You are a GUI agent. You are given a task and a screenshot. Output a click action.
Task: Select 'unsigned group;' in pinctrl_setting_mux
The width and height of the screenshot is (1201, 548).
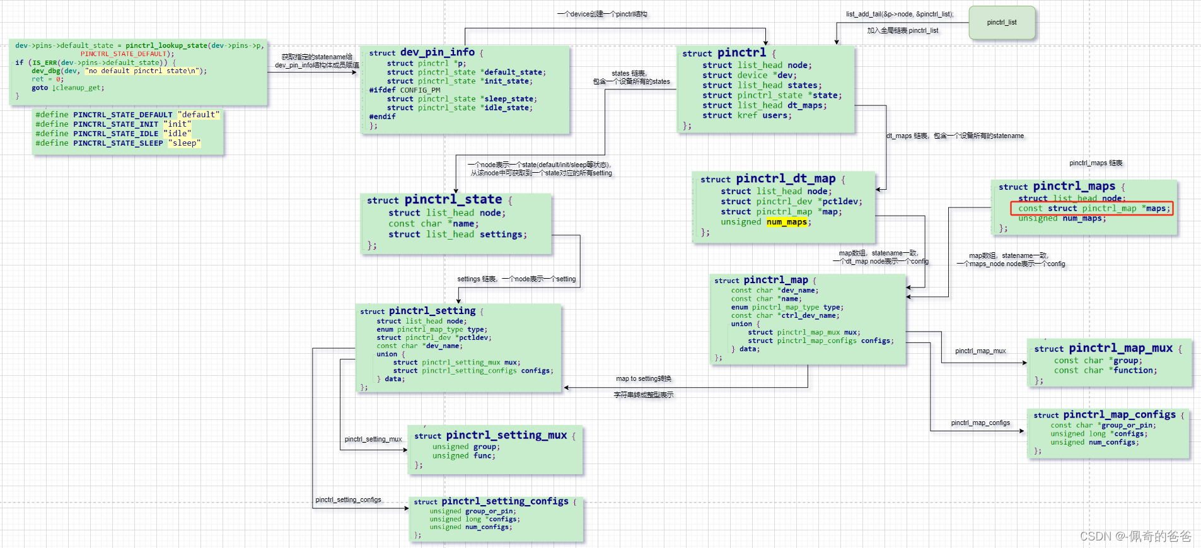coord(467,446)
